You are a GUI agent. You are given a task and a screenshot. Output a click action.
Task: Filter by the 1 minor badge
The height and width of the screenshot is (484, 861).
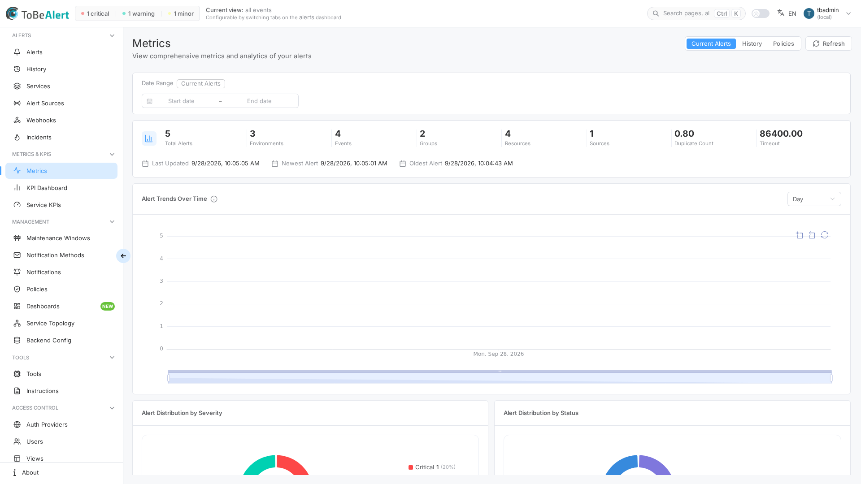pyautogui.click(x=181, y=13)
